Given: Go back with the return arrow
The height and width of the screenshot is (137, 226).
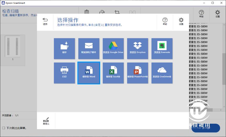Looking at the screenshot, I should pos(45,21).
